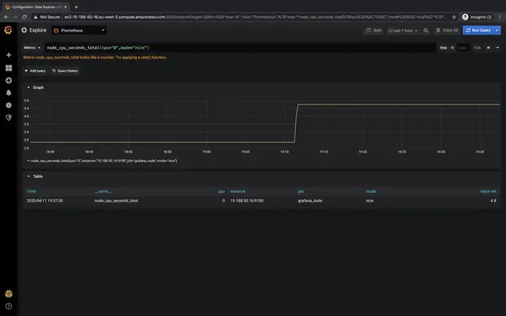The image size is (506, 316).
Task: Open Configuration gear icon in sidebar
Action: coord(9,105)
